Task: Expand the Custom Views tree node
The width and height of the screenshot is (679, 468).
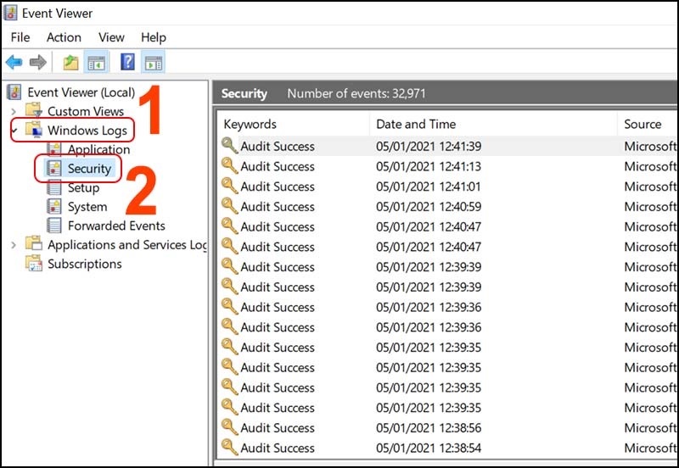Action: pos(13,111)
